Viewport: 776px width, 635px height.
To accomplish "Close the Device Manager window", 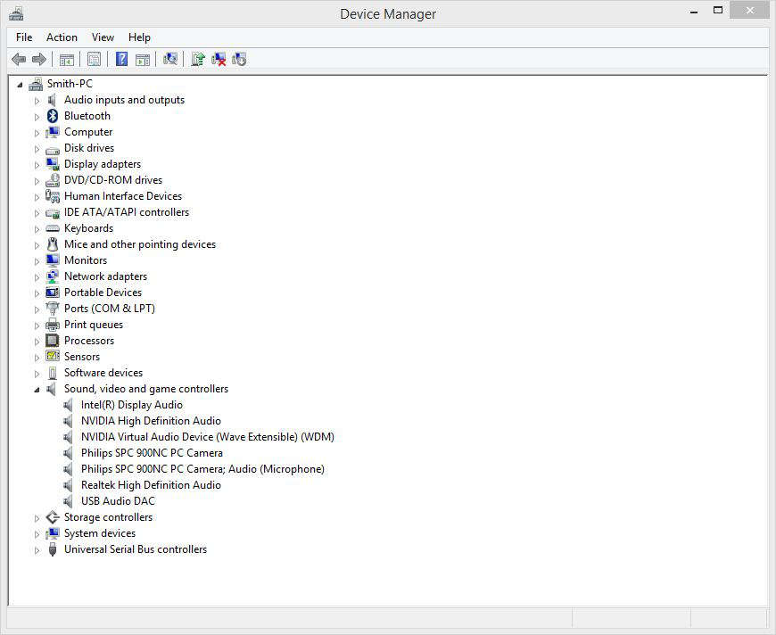I will pos(750,11).
